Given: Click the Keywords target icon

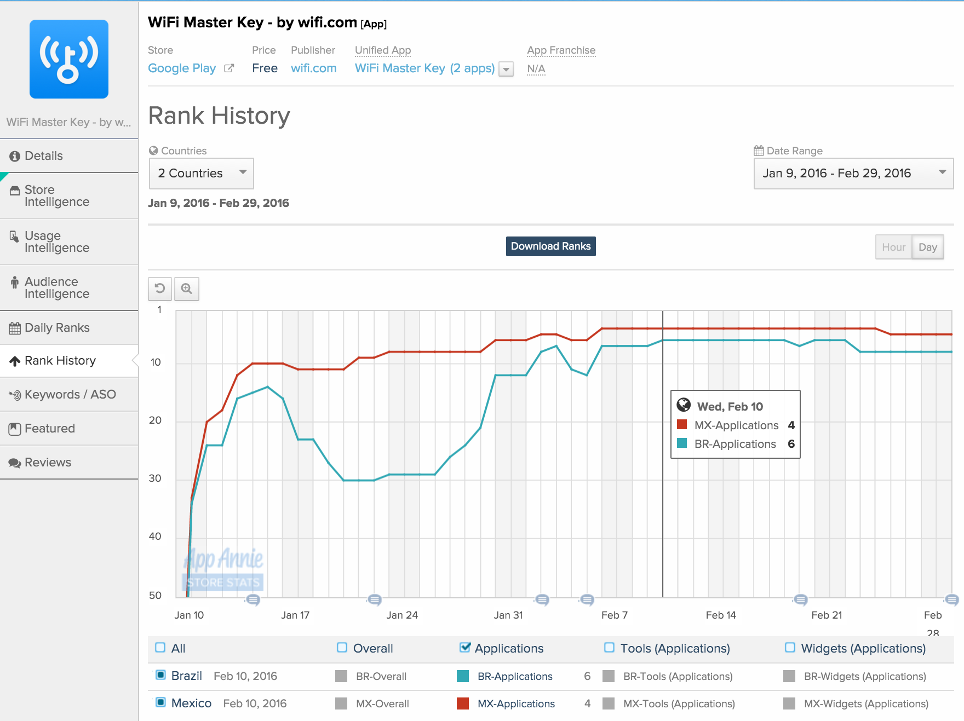Looking at the screenshot, I should 15,395.
